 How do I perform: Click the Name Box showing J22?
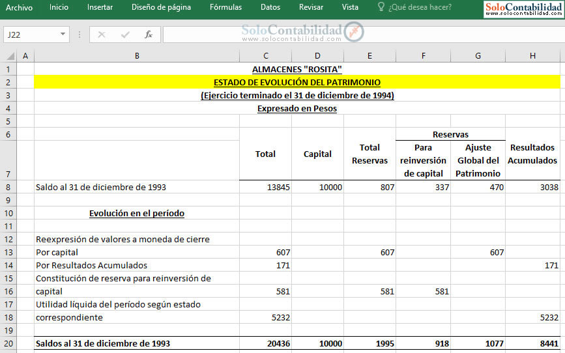click(x=32, y=35)
